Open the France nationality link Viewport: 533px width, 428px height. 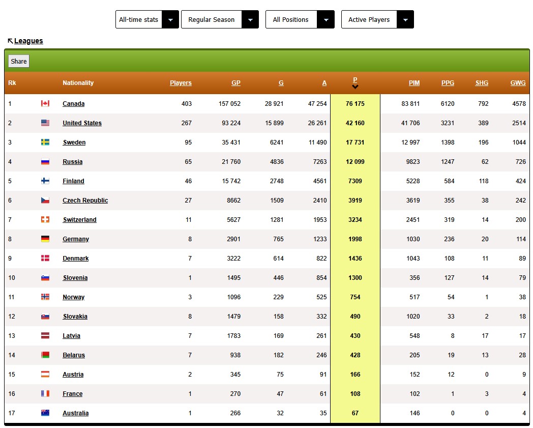click(72, 393)
